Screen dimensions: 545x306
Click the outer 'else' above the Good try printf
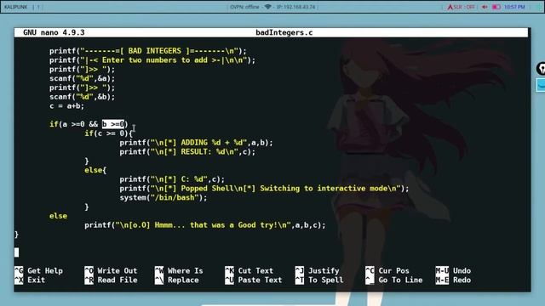[58, 216]
